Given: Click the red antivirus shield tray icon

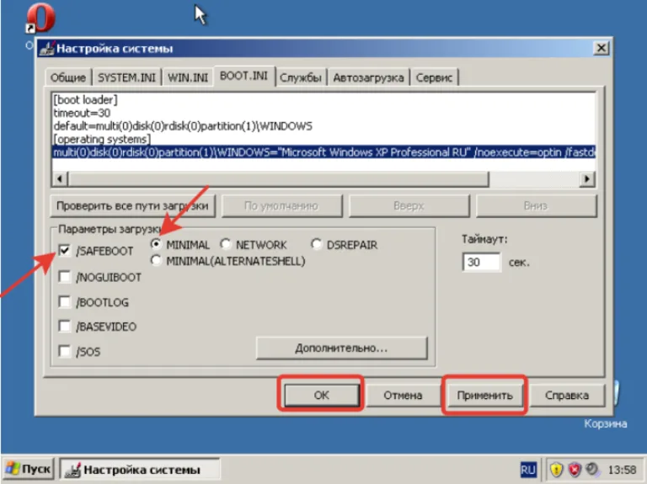Looking at the screenshot, I should click(575, 469).
